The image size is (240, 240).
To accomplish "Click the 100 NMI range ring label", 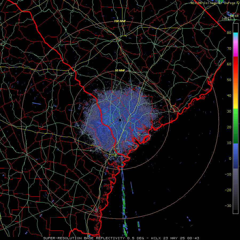I will tap(120, 21).
